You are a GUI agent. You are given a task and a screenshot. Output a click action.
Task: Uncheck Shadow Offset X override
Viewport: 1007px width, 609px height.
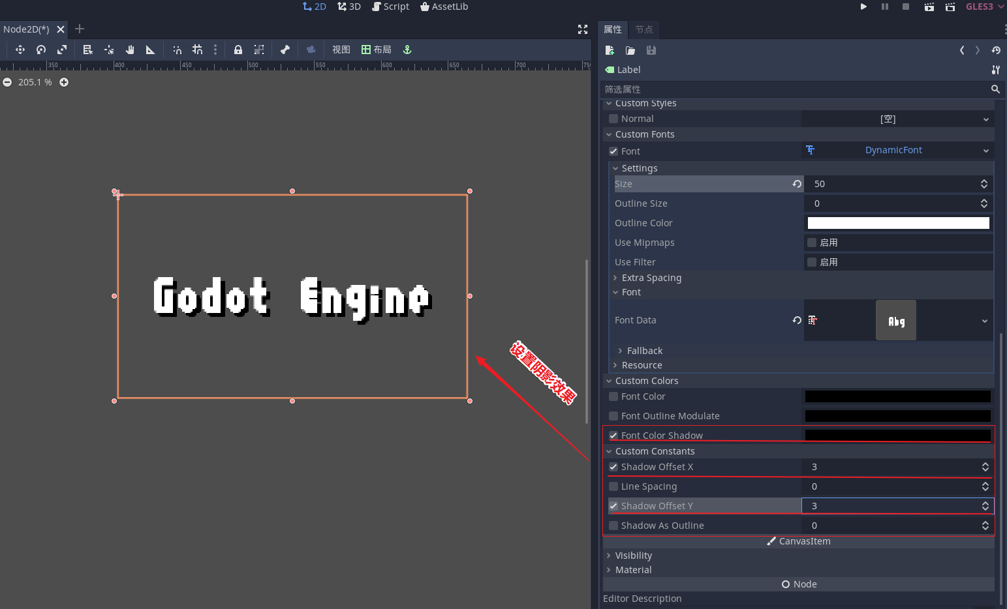[x=613, y=467]
